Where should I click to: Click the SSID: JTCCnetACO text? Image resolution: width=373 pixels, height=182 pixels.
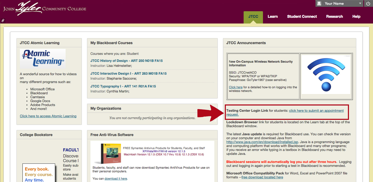pyautogui.click(x=243, y=73)
